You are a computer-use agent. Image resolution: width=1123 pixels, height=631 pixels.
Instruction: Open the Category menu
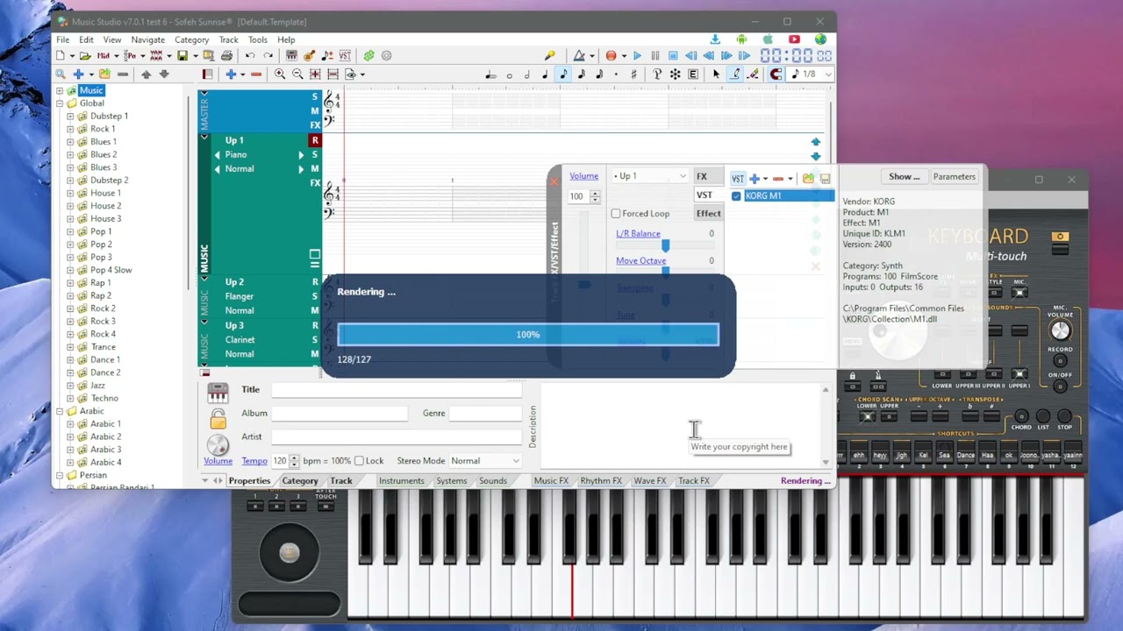pos(191,39)
